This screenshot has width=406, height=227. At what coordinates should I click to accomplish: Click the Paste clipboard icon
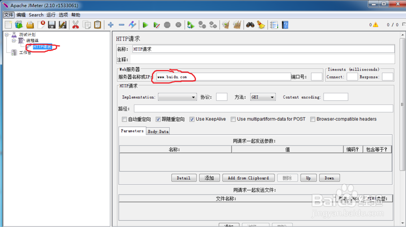point(97,25)
